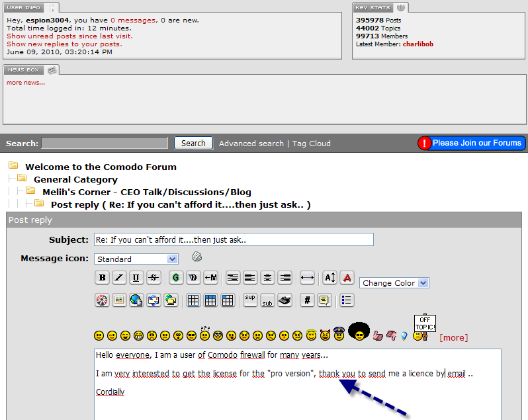Viewport: 528px width, 420px height.
Task: Insert the light bulb idea emoticon
Action: click(404, 336)
